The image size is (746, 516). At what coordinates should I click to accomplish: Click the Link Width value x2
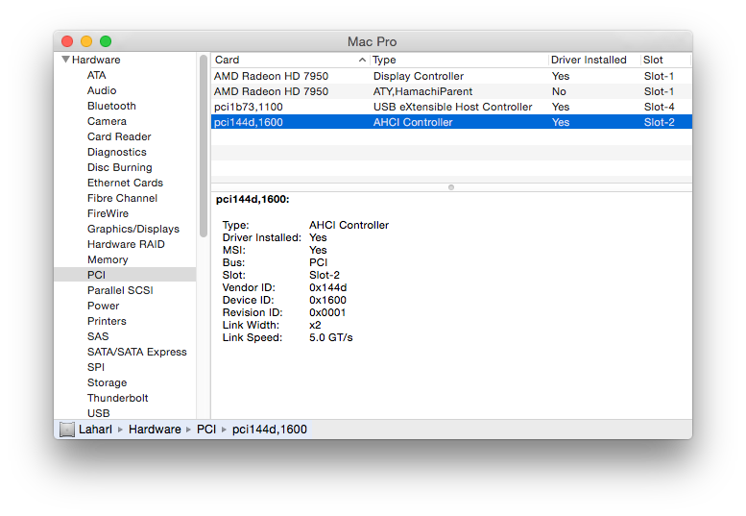point(315,325)
